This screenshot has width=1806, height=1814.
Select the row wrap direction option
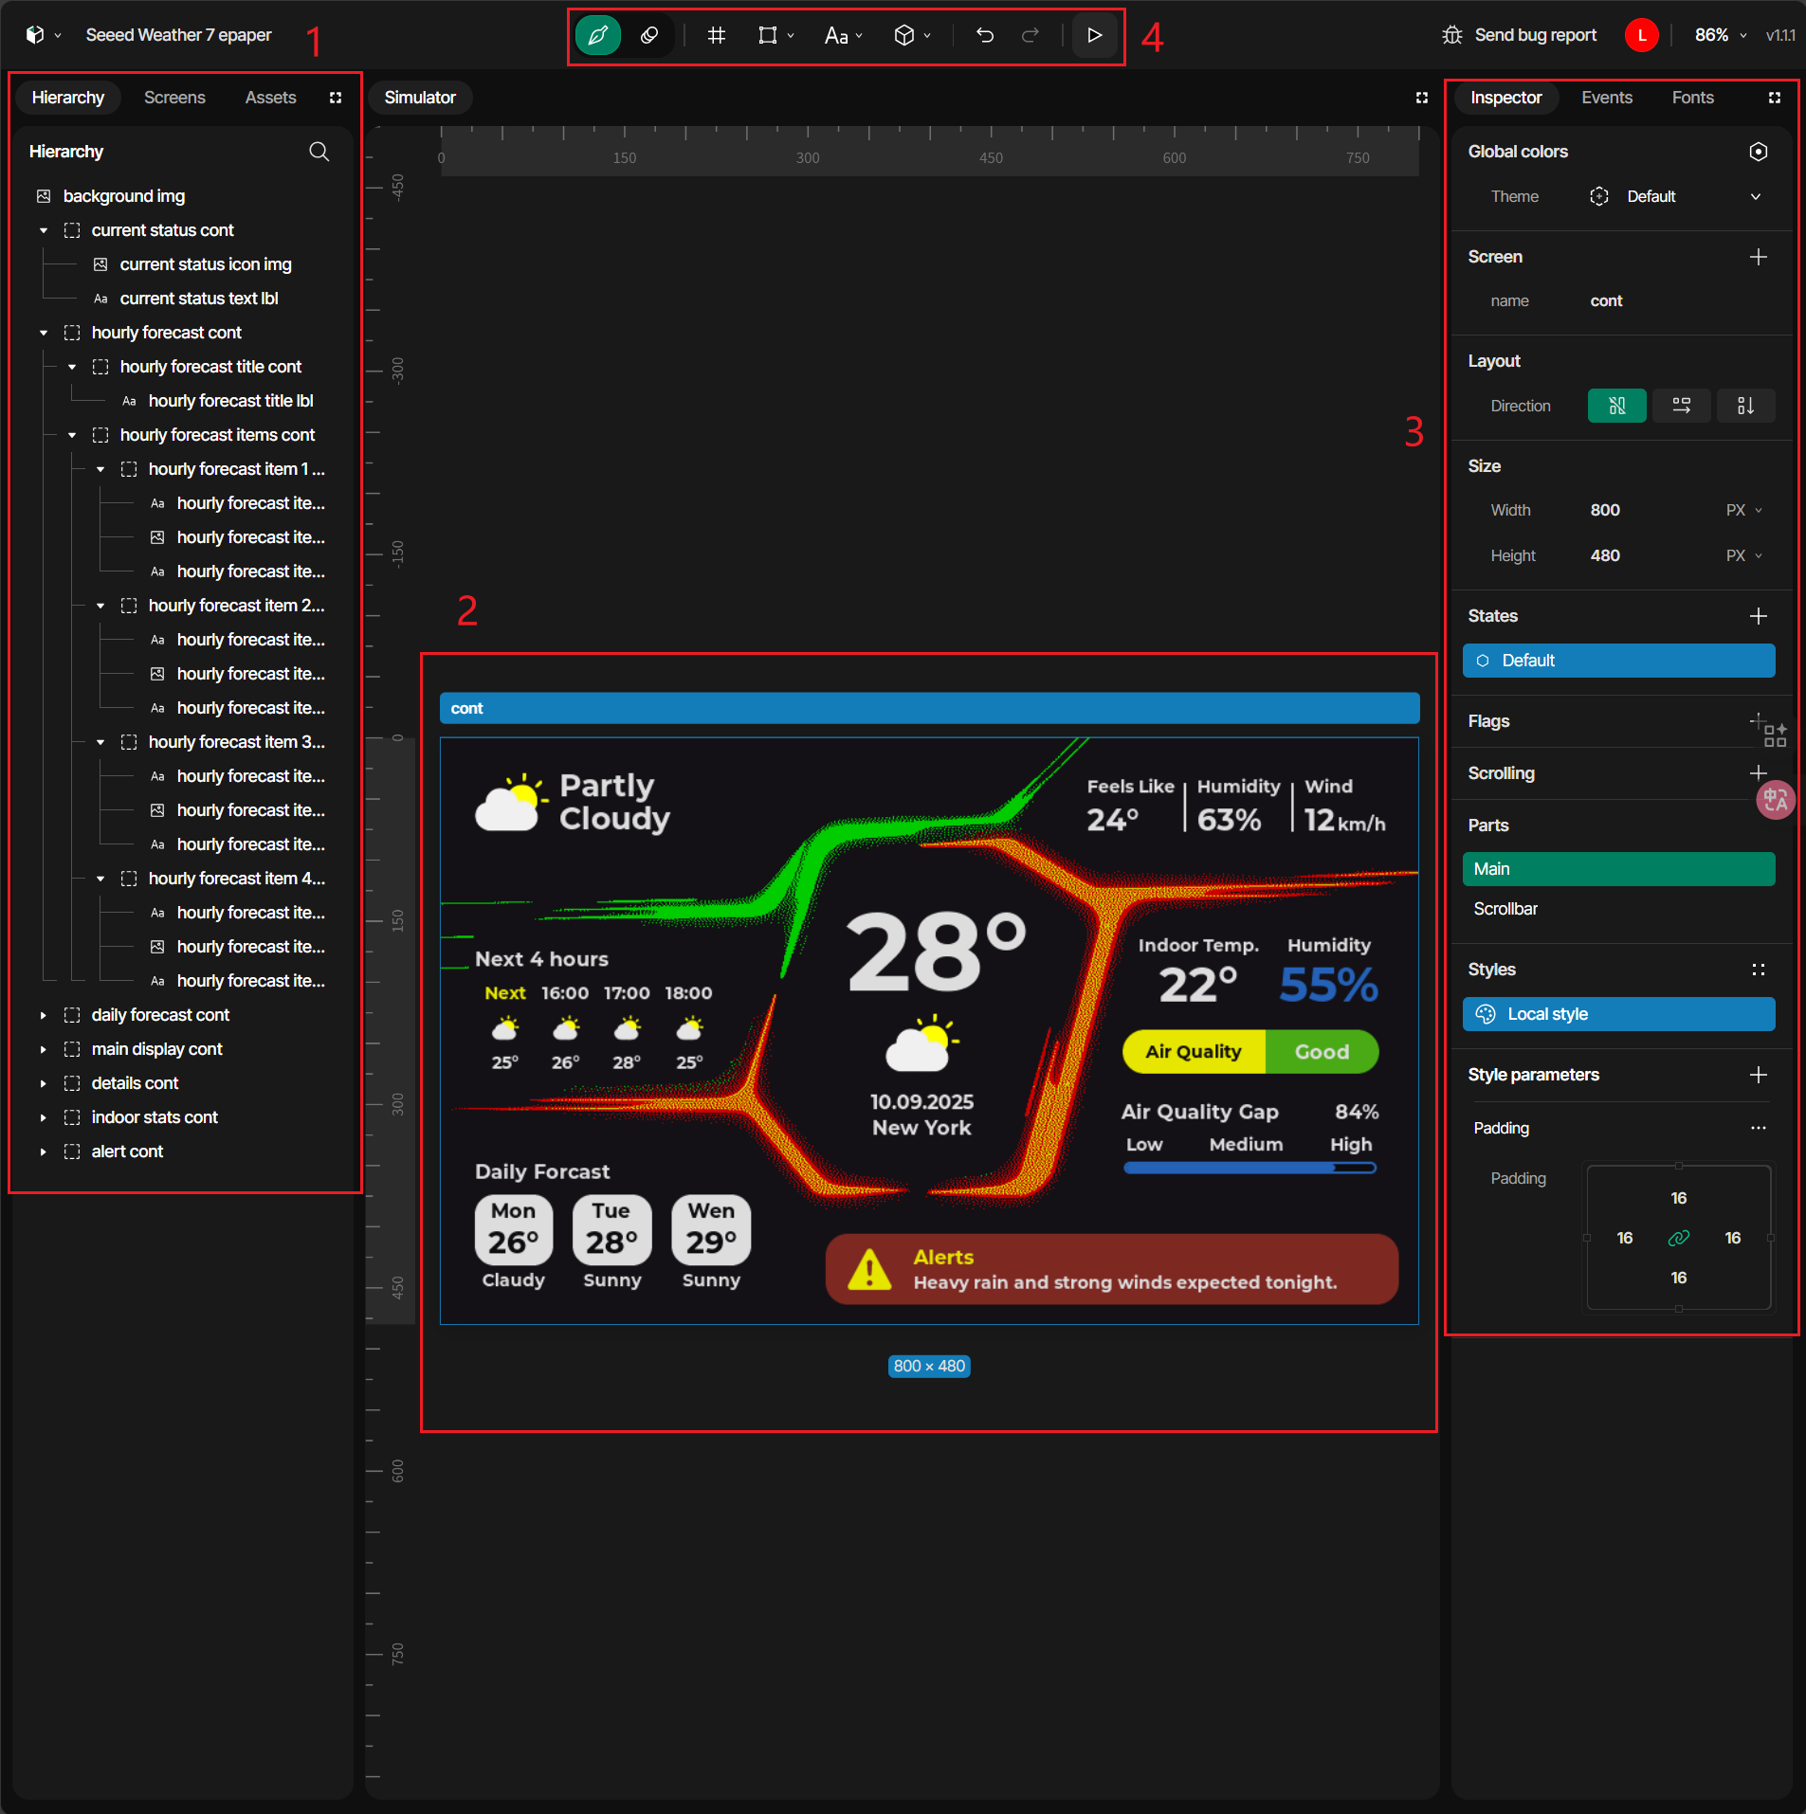point(1681,406)
